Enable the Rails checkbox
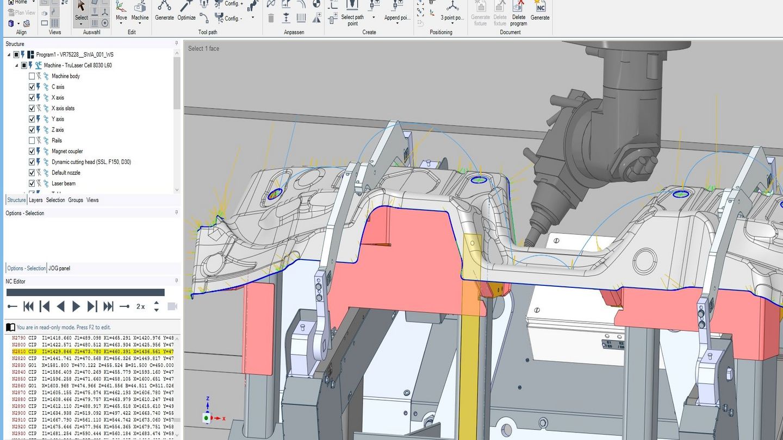 pos(32,140)
